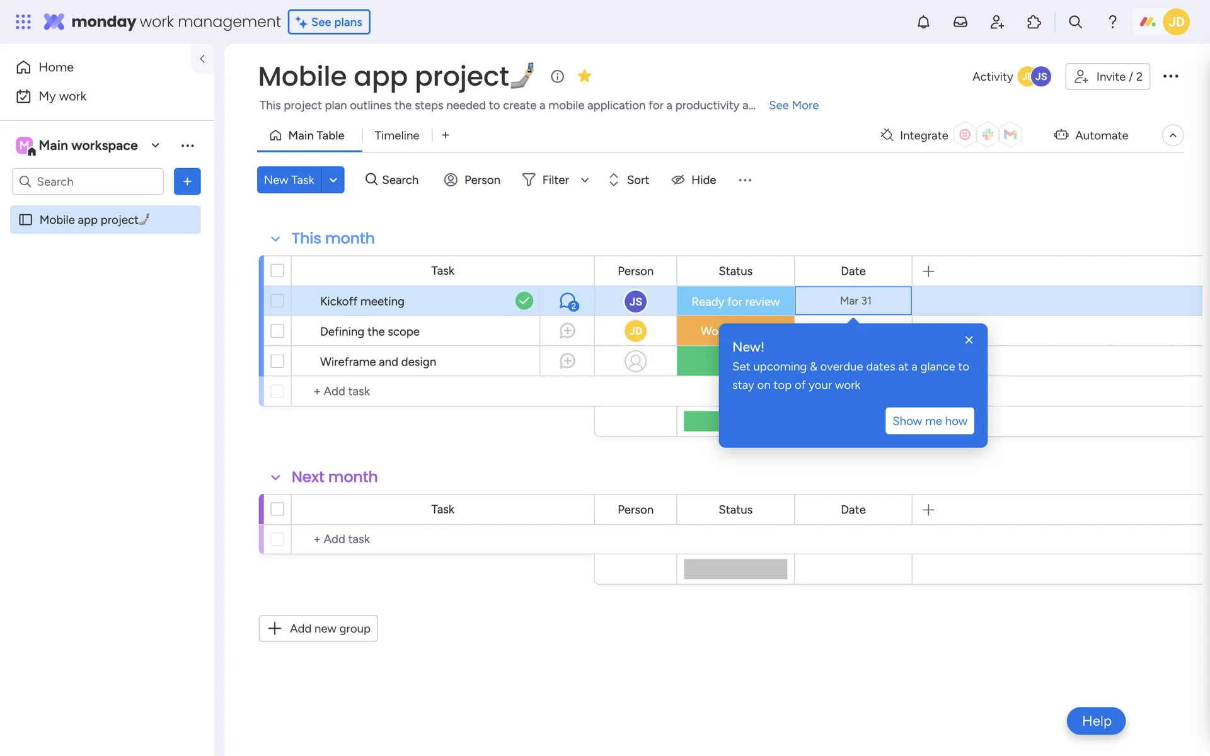This screenshot has height=756, width=1210.
Task: Expand the Main workspace dropdown
Action: (156, 146)
